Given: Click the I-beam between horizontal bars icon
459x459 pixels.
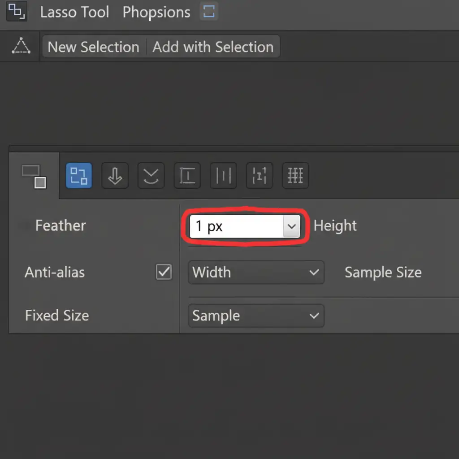Looking at the screenshot, I should 187,175.
